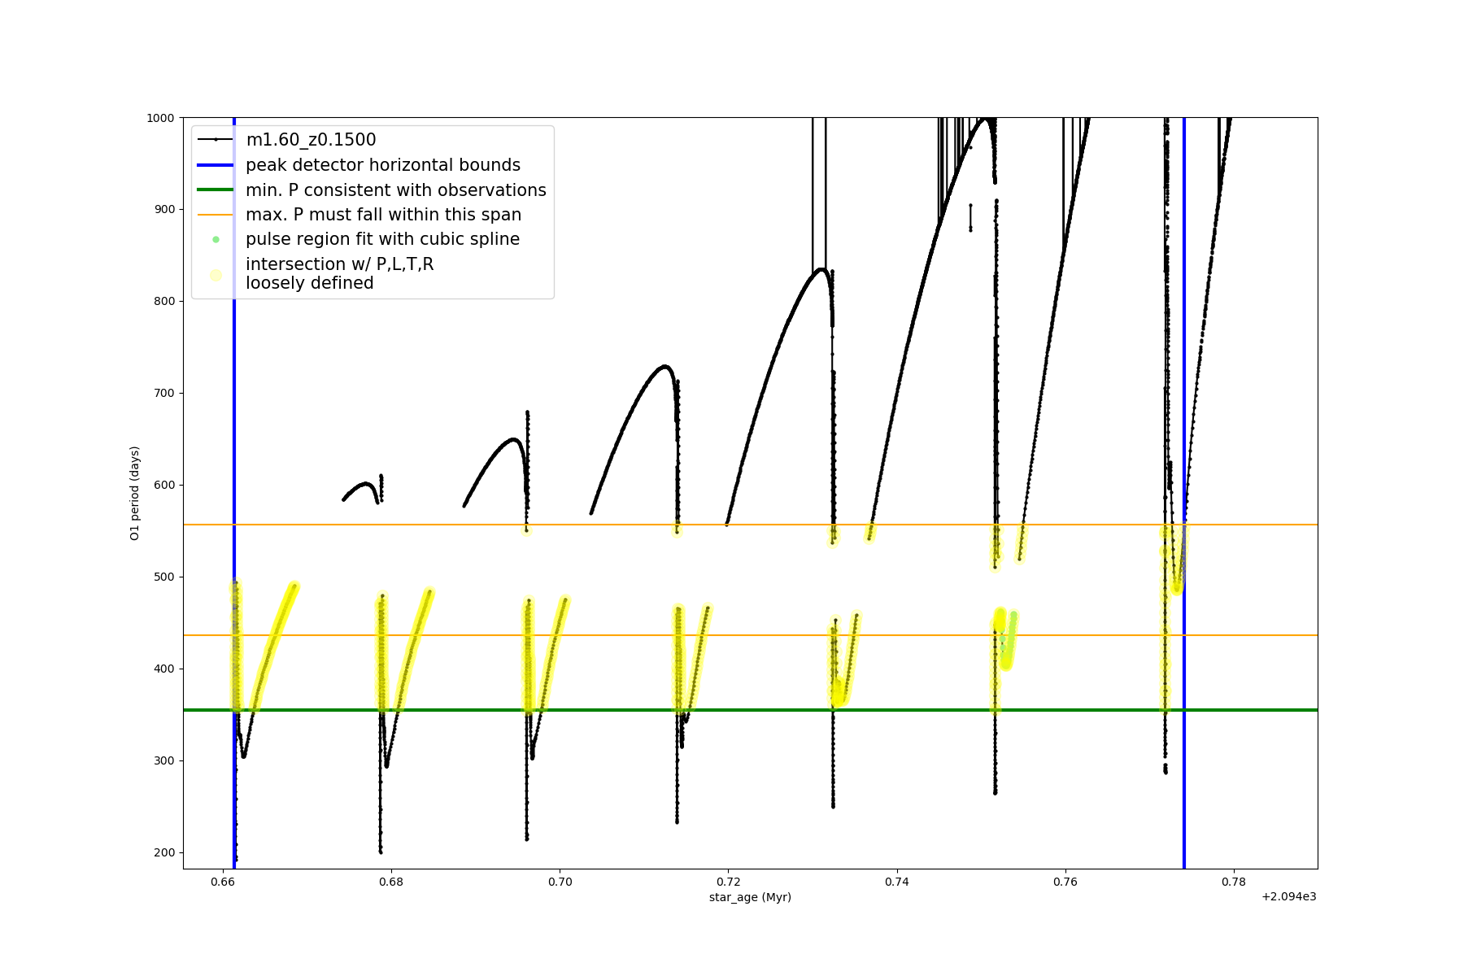
Task: Click the 0.70 tick label on the x-axis
Action: tap(560, 882)
